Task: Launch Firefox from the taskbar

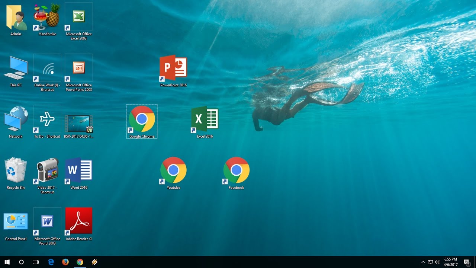Action: [65, 262]
